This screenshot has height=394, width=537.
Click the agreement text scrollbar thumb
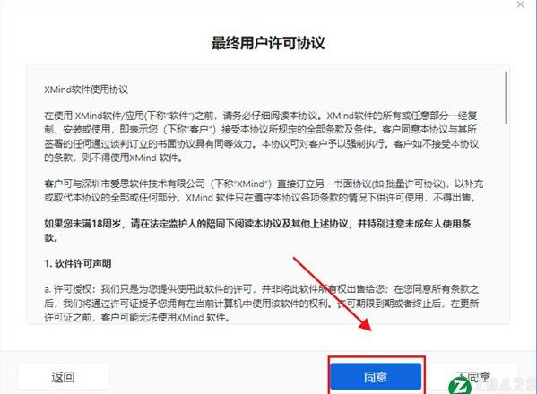pyautogui.click(x=507, y=98)
